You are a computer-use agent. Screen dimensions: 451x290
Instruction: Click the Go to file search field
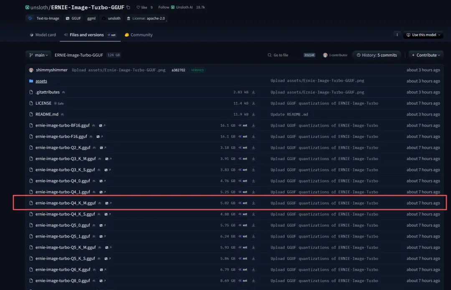click(x=291, y=55)
